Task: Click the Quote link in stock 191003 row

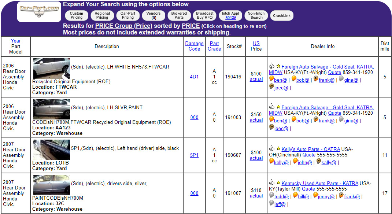Action: point(334,113)
